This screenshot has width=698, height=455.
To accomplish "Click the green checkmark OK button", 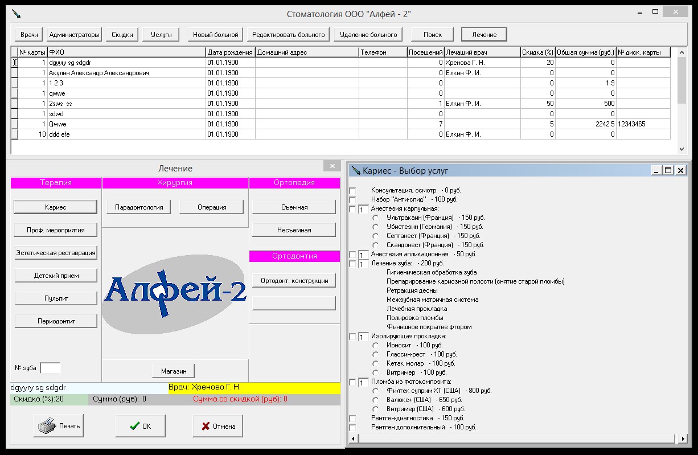I will [x=140, y=426].
